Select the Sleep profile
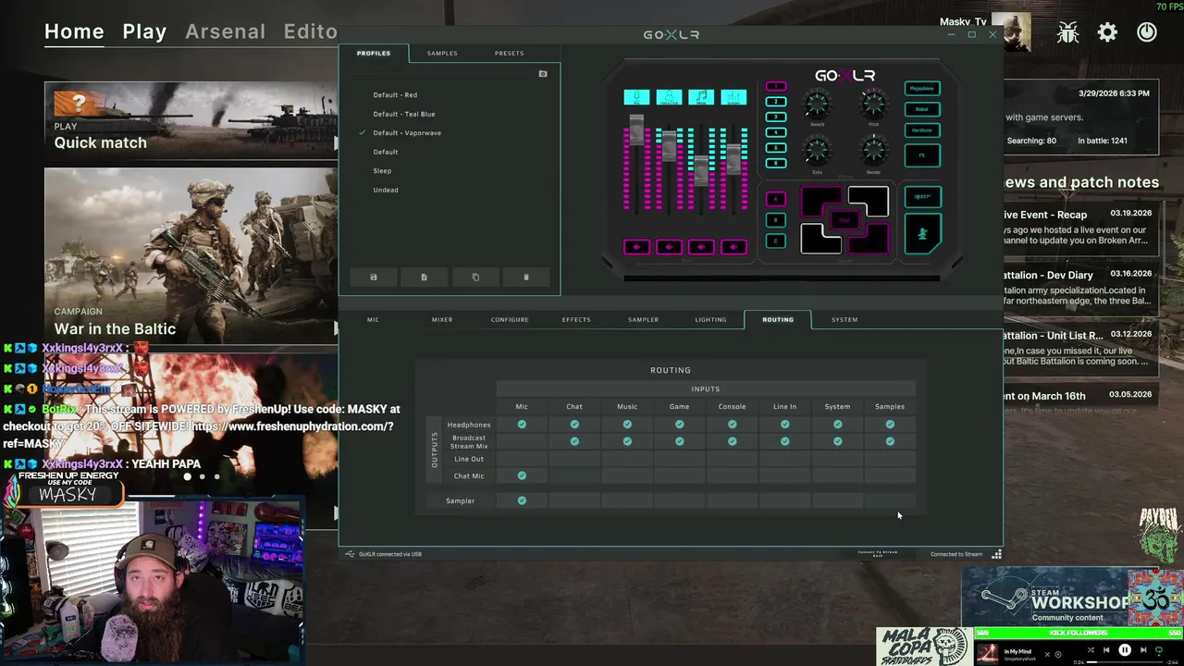Screen dimensions: 1184x666 coord(382,170)
